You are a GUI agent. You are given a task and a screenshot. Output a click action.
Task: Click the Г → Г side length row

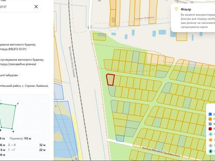tap(27, 150)
